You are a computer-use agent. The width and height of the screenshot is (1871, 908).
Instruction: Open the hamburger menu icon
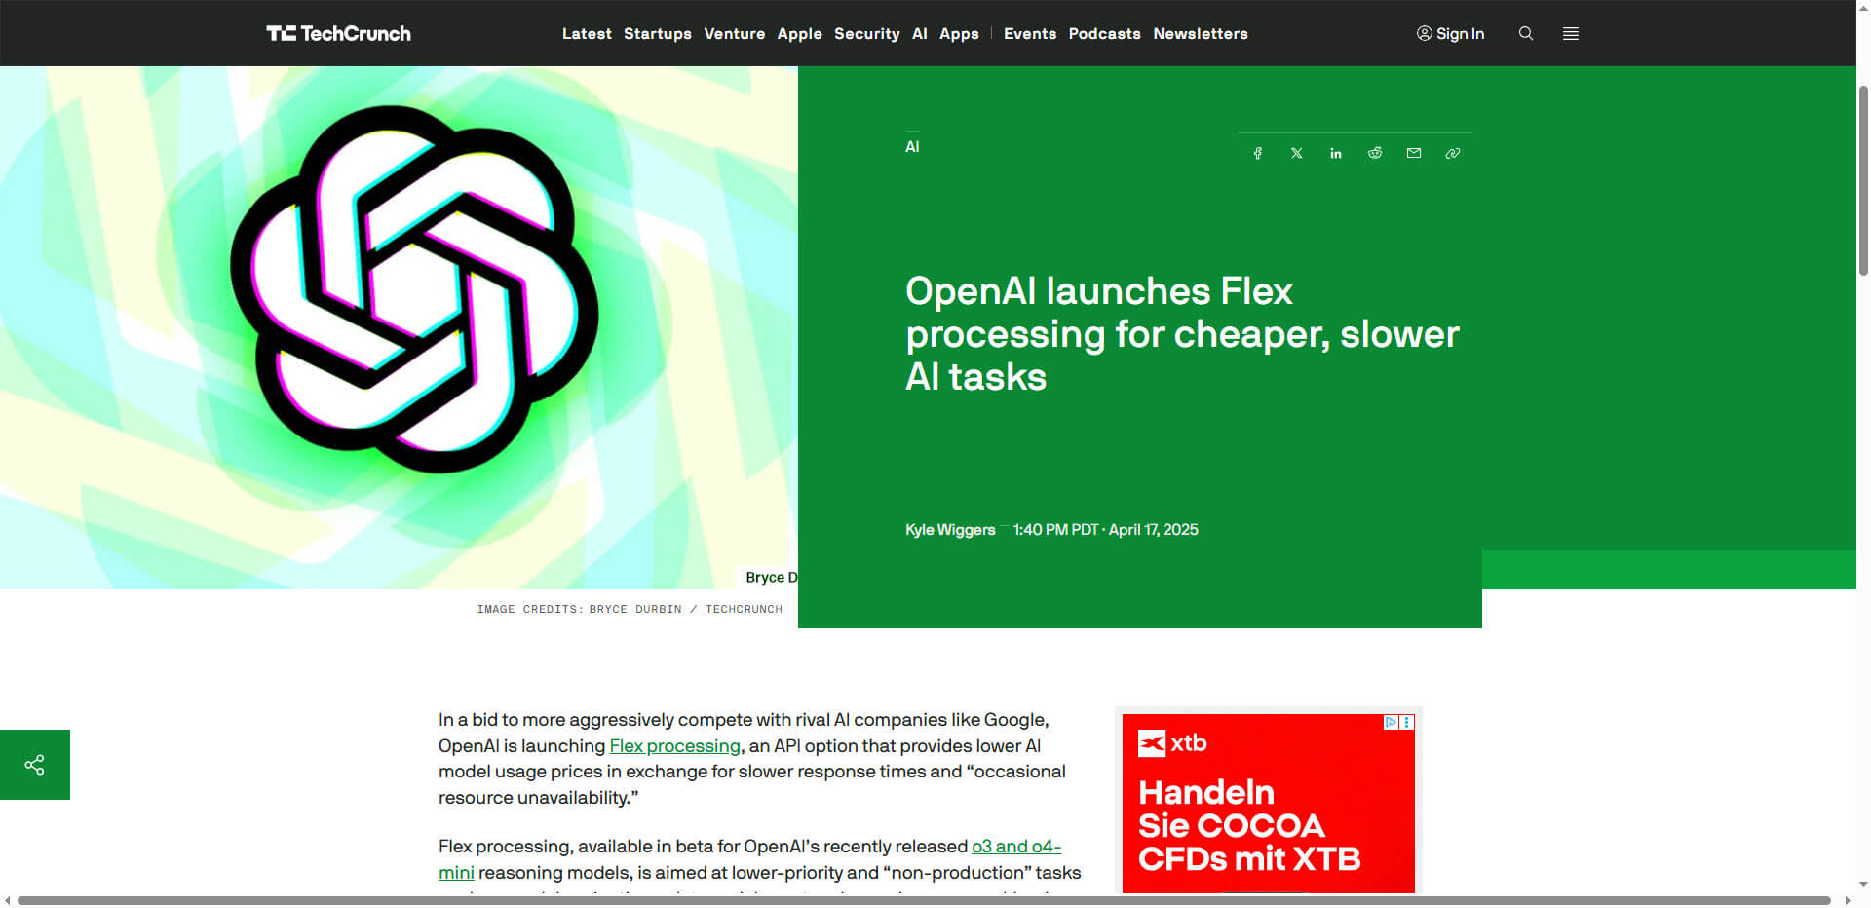tap(1571, 33)
